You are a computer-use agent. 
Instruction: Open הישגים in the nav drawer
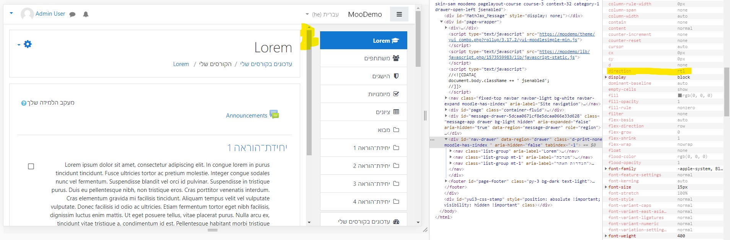(364, 76)
